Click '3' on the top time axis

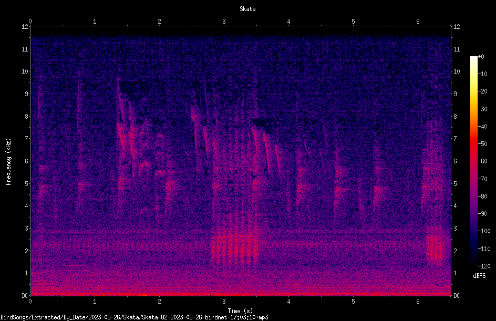(x=224, y=22)
